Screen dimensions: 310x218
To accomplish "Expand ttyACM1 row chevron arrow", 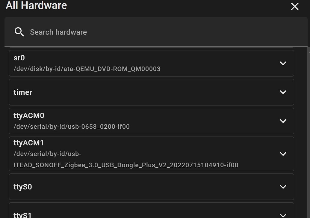I will (283, 154).
